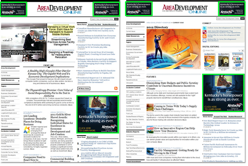The width and height of the screenshot is (248, 166).
Task: Click Top Site Selection Factors sidebar link
Action: pyautogui.click(x=135, y=119)
